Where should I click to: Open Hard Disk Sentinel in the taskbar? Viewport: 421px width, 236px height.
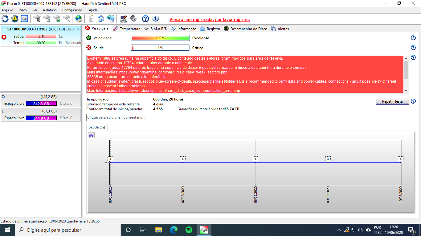point(204,230)
